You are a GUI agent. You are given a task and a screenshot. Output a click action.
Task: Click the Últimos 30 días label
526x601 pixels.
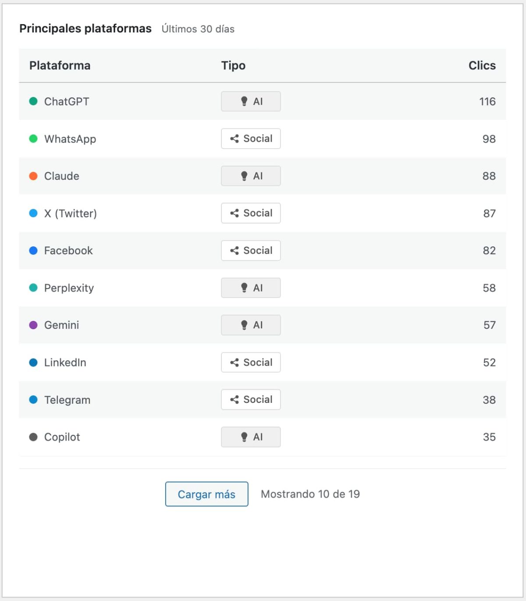click(x=198, y=29)
